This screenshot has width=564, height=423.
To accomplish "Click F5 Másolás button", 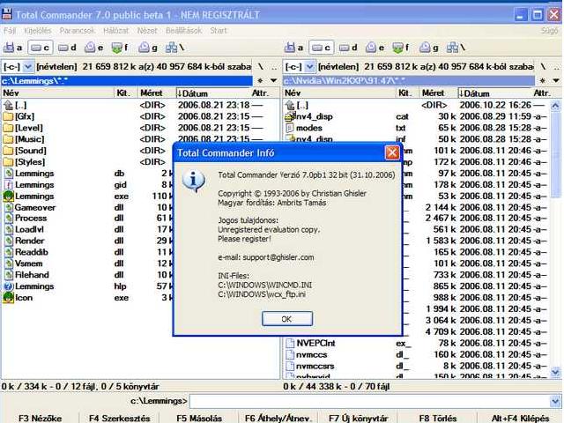I will tap(199, 419).
